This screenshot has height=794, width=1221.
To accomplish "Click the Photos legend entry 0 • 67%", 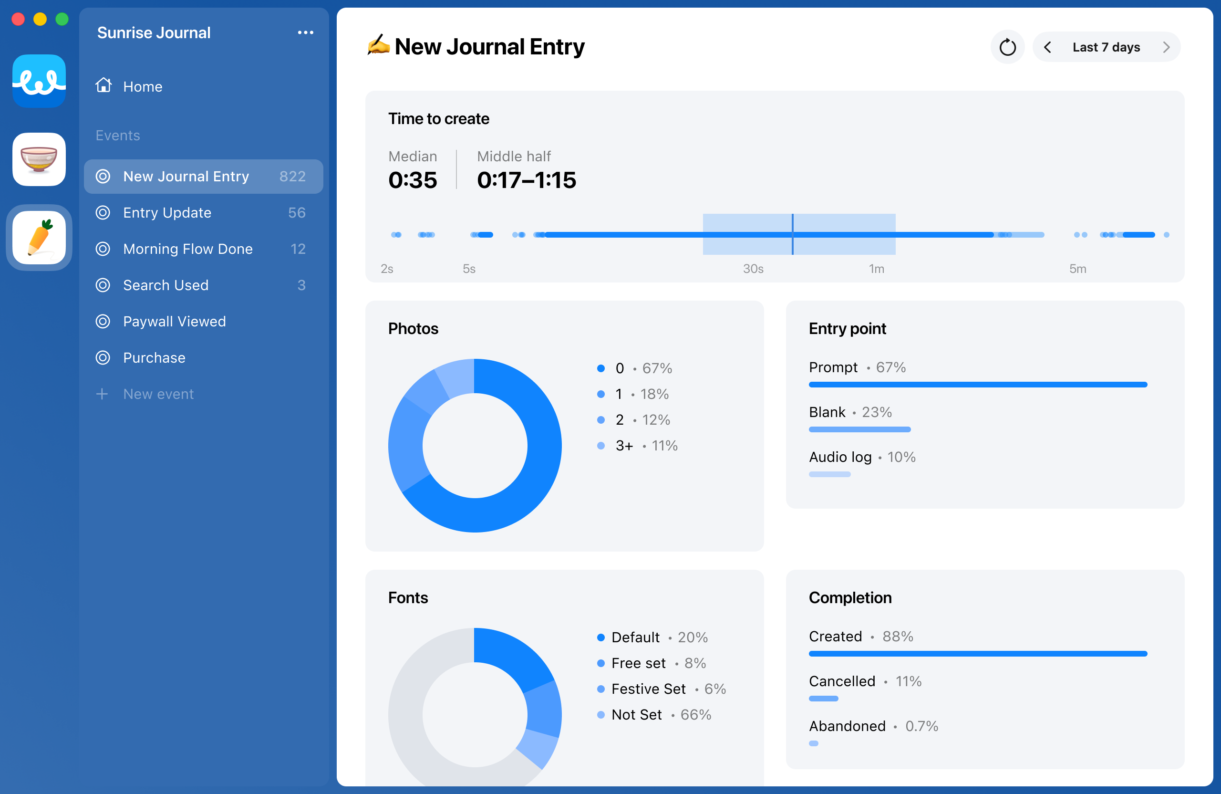I will 635,368.
